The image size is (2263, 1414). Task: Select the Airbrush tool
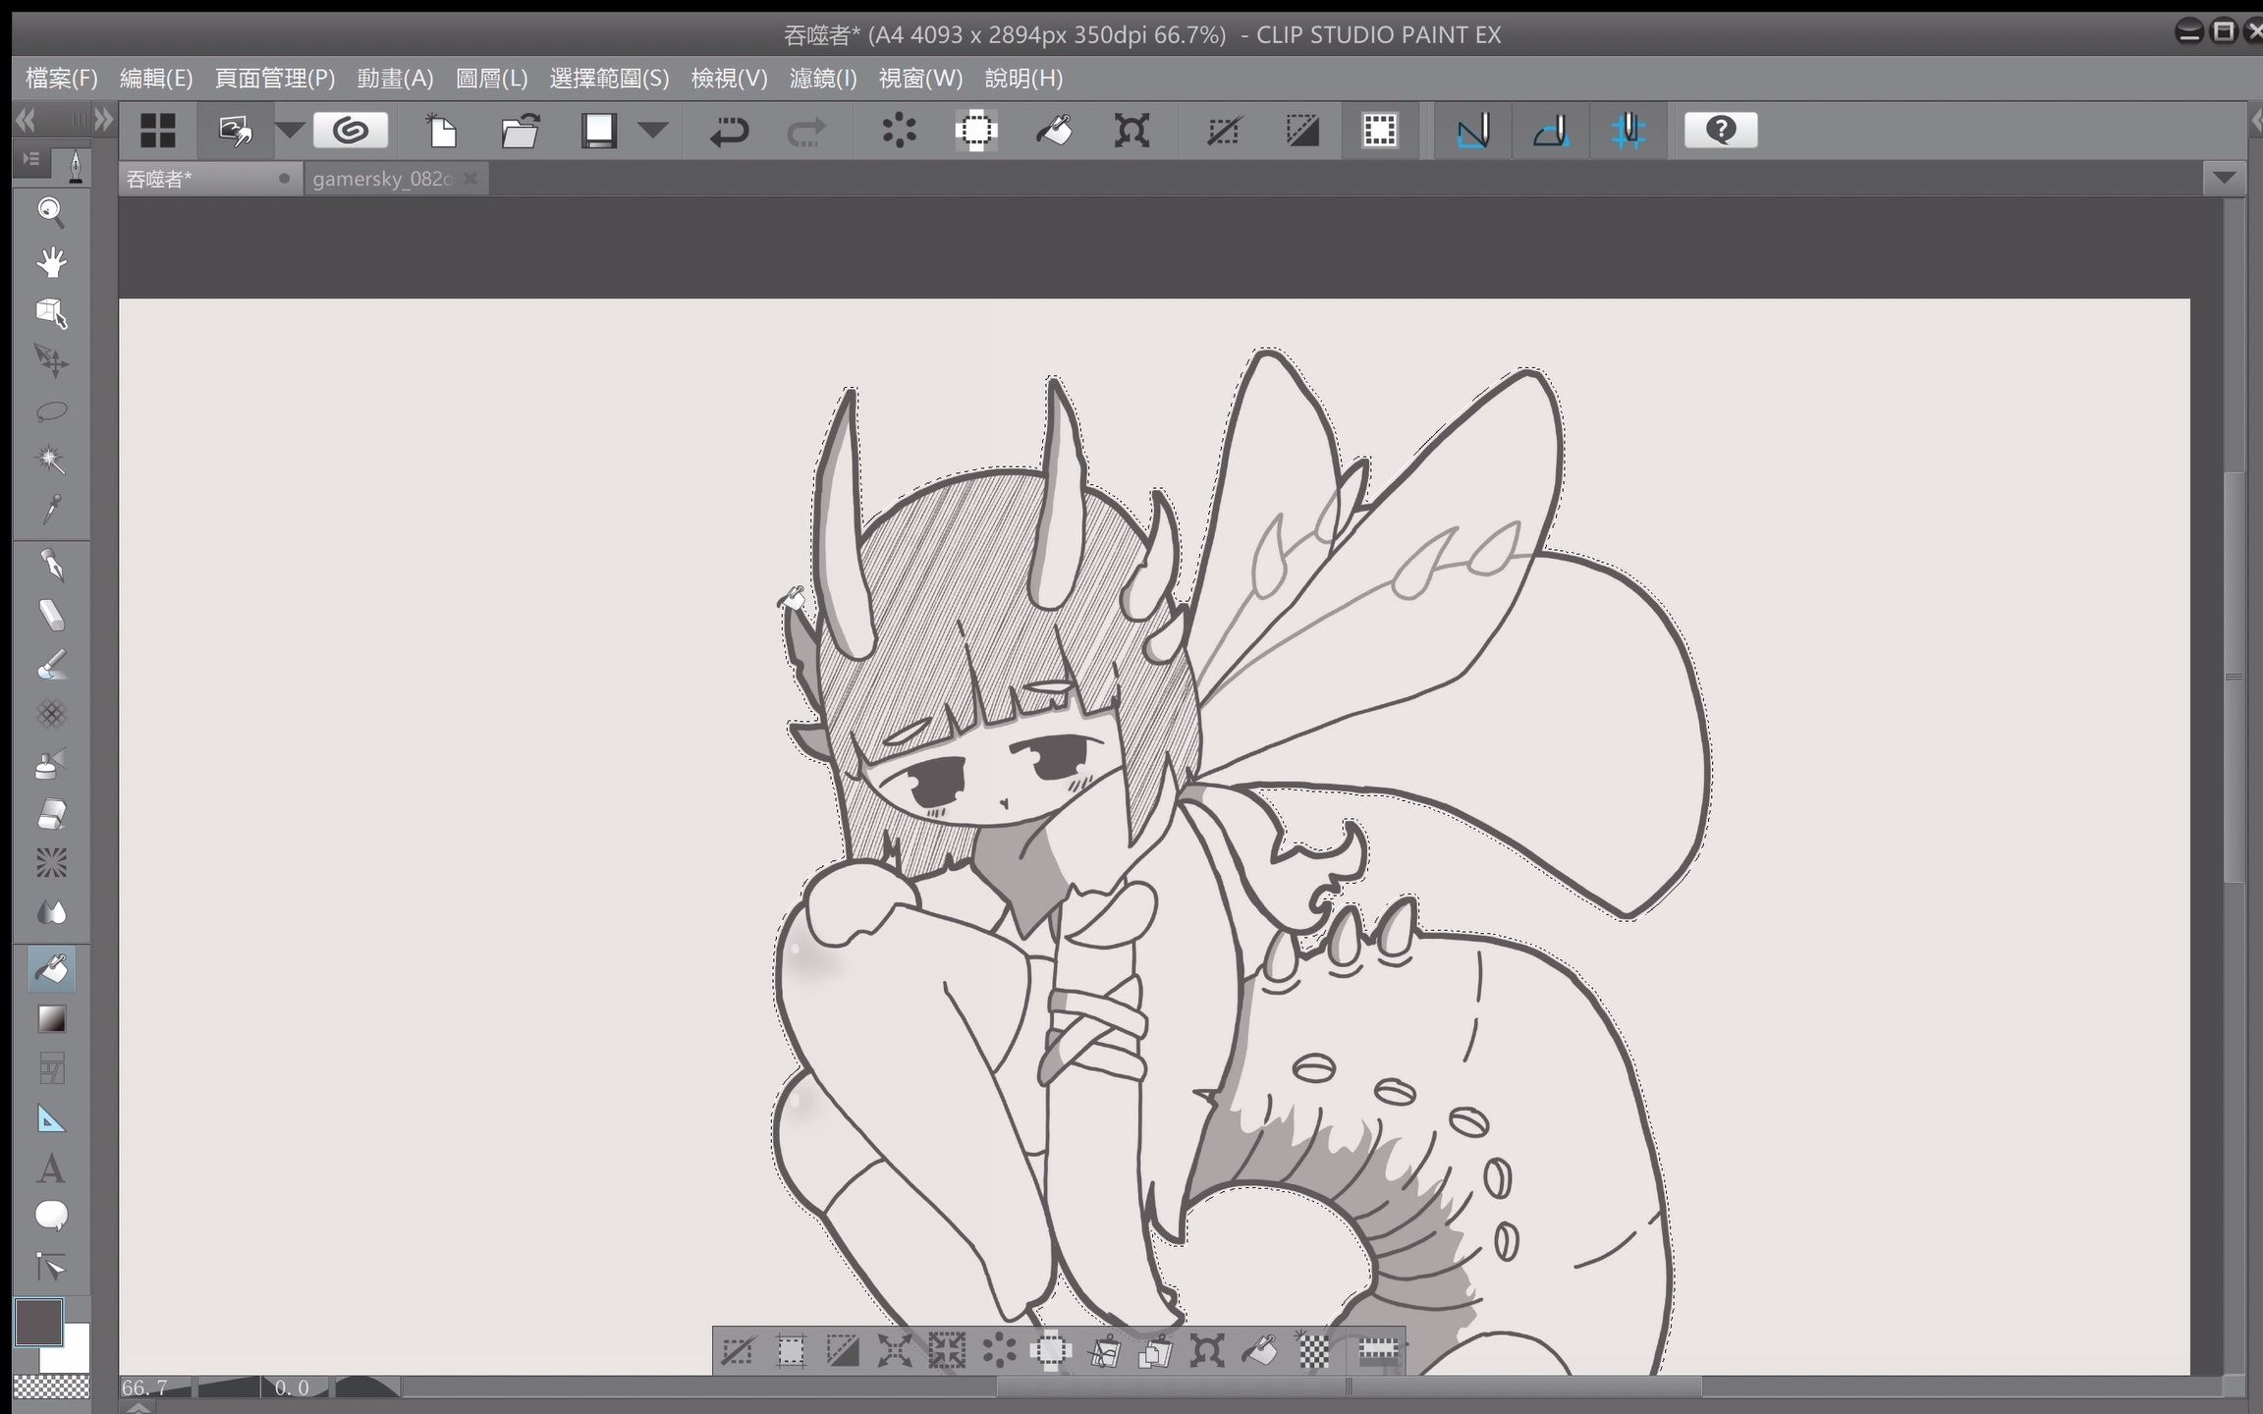(x=51, y=764)
